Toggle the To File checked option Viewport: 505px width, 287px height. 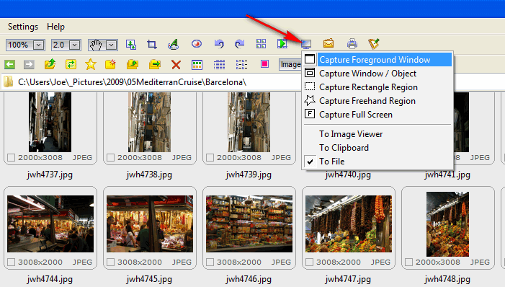[377, 162]
